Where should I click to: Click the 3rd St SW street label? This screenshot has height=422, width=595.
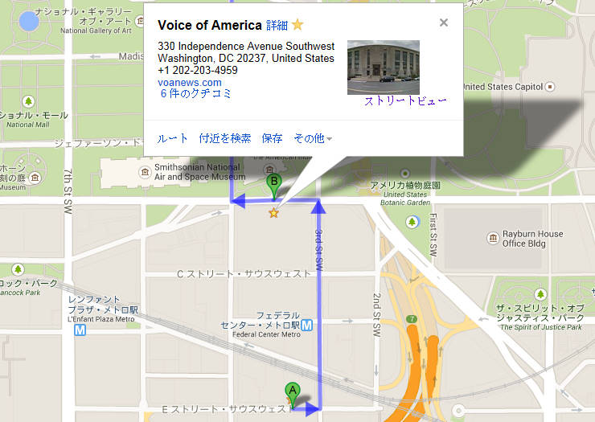(x=319, y=249)
